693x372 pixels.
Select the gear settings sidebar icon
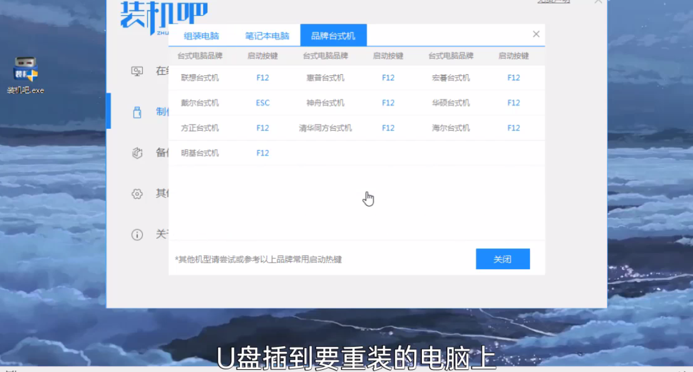click(137, 194)
